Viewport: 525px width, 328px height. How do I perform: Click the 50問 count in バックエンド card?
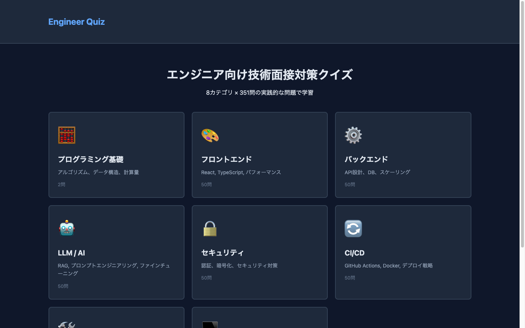(350, 184)
